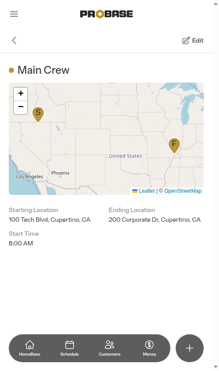Open the HomeBase tab

pos(29,348)
